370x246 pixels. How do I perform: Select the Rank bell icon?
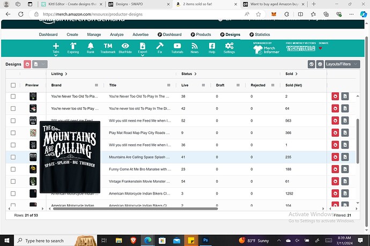click(91, 48)
